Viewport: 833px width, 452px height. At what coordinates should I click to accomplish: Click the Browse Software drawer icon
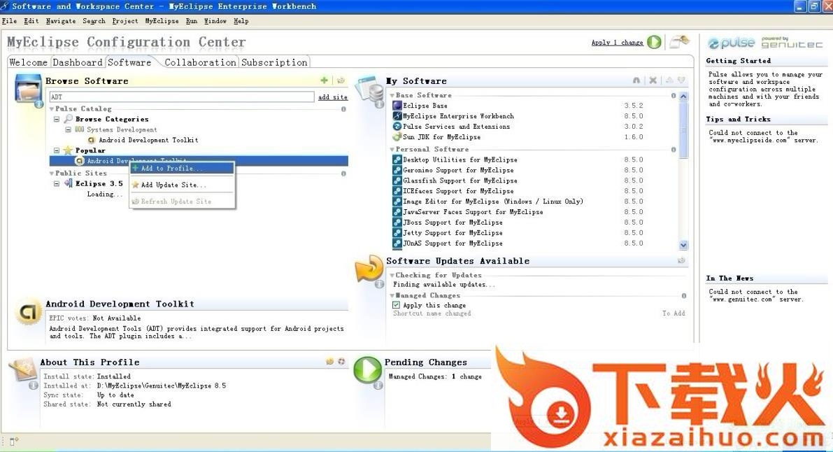28,89
